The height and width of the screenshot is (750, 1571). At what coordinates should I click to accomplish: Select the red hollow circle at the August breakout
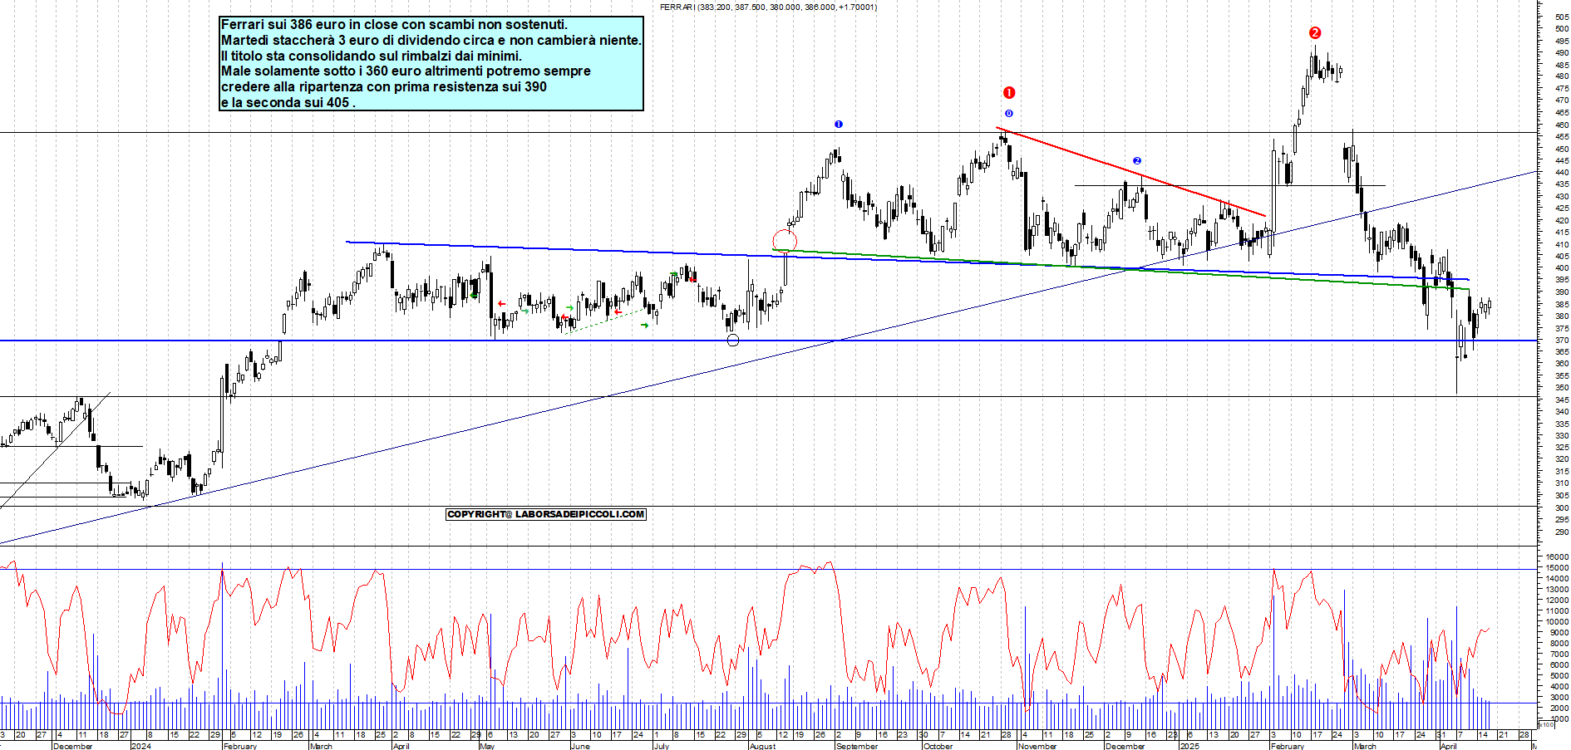coord(785,242)
